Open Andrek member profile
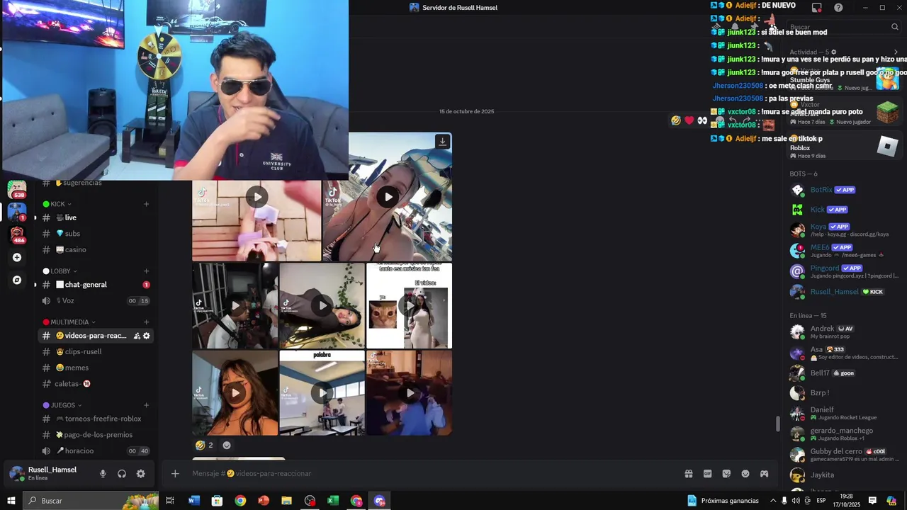This screenshot has width=907, height=510. (844, 331)
